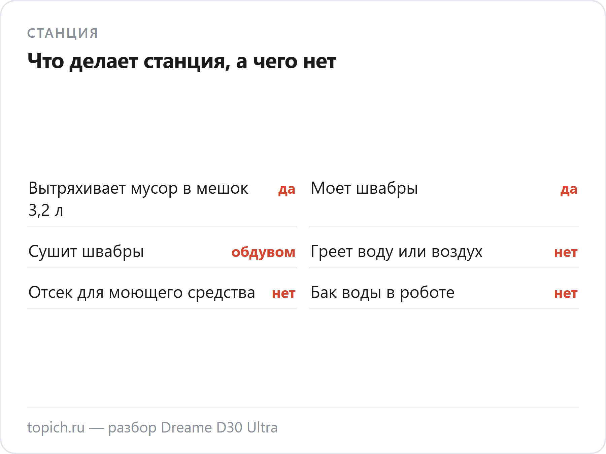606x454 pixels.
Task: Click the 'обдувом' value
Action: (263, 252)
